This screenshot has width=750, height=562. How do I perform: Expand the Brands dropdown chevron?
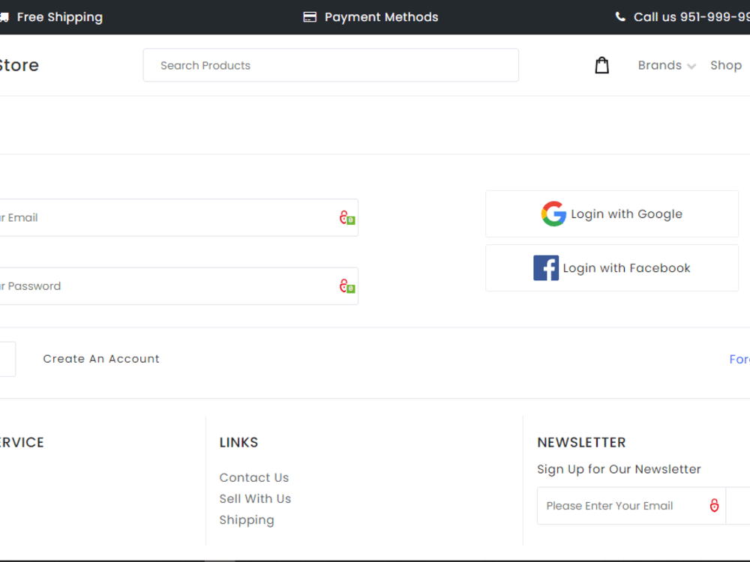click(x=691, y=66)
